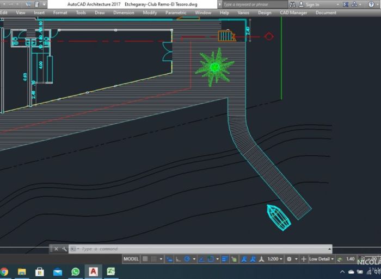
Task: Open the Format menu
Action: click(60, 12)
